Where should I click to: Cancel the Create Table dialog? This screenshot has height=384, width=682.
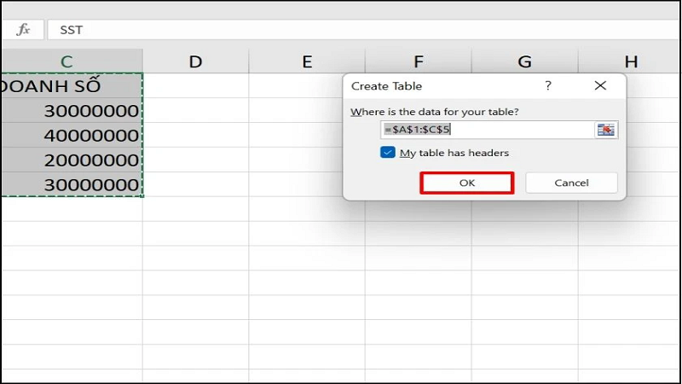[x=571, y=183]
